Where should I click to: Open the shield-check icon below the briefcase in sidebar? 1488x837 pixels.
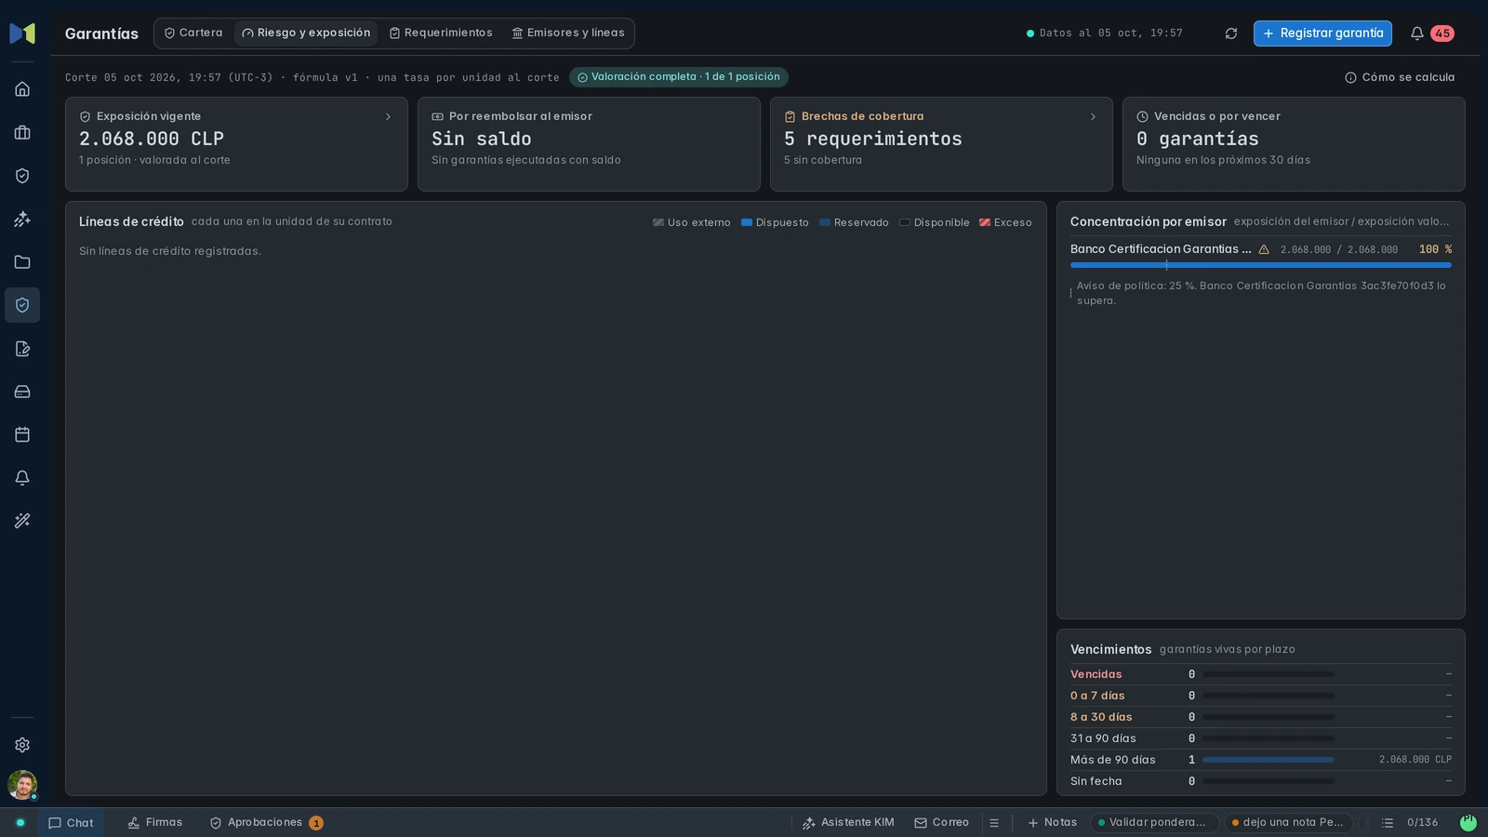22,176
